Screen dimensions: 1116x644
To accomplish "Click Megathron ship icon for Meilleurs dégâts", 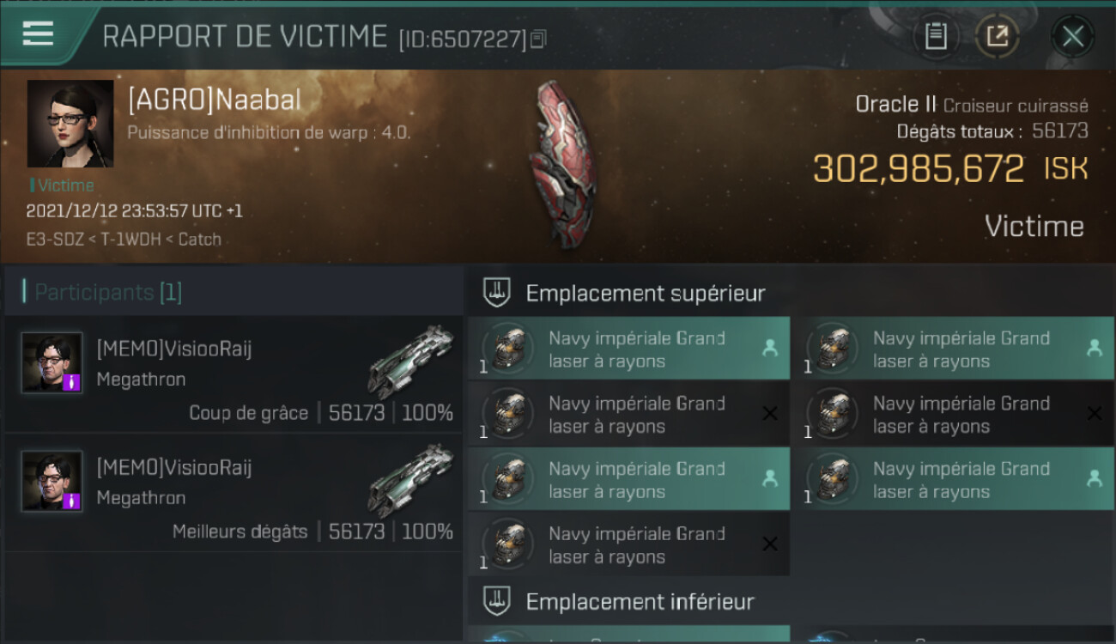I will pyautogui.click(x=410, y=481).
